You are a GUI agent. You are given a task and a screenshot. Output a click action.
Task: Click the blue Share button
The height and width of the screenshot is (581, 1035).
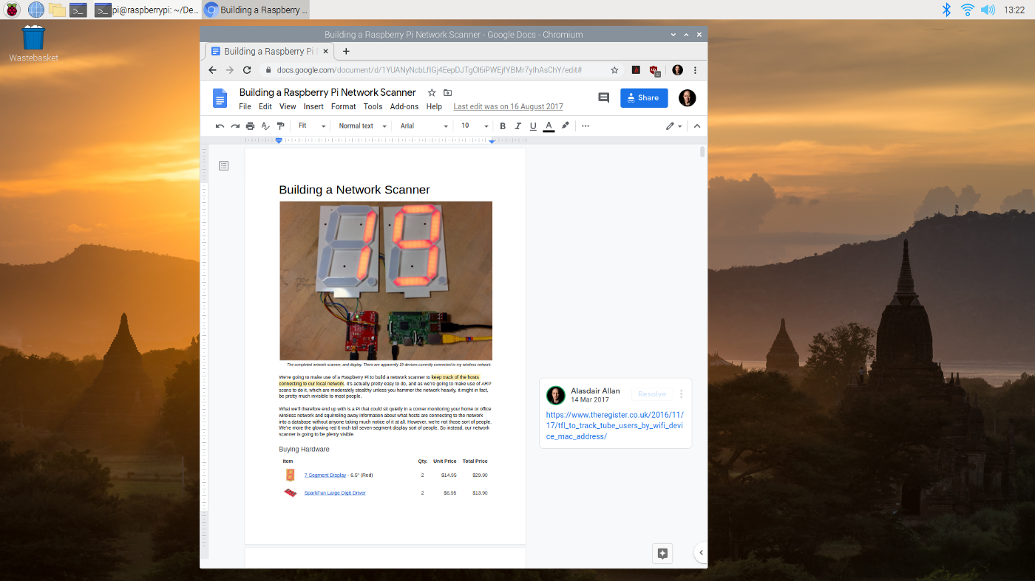644,98
